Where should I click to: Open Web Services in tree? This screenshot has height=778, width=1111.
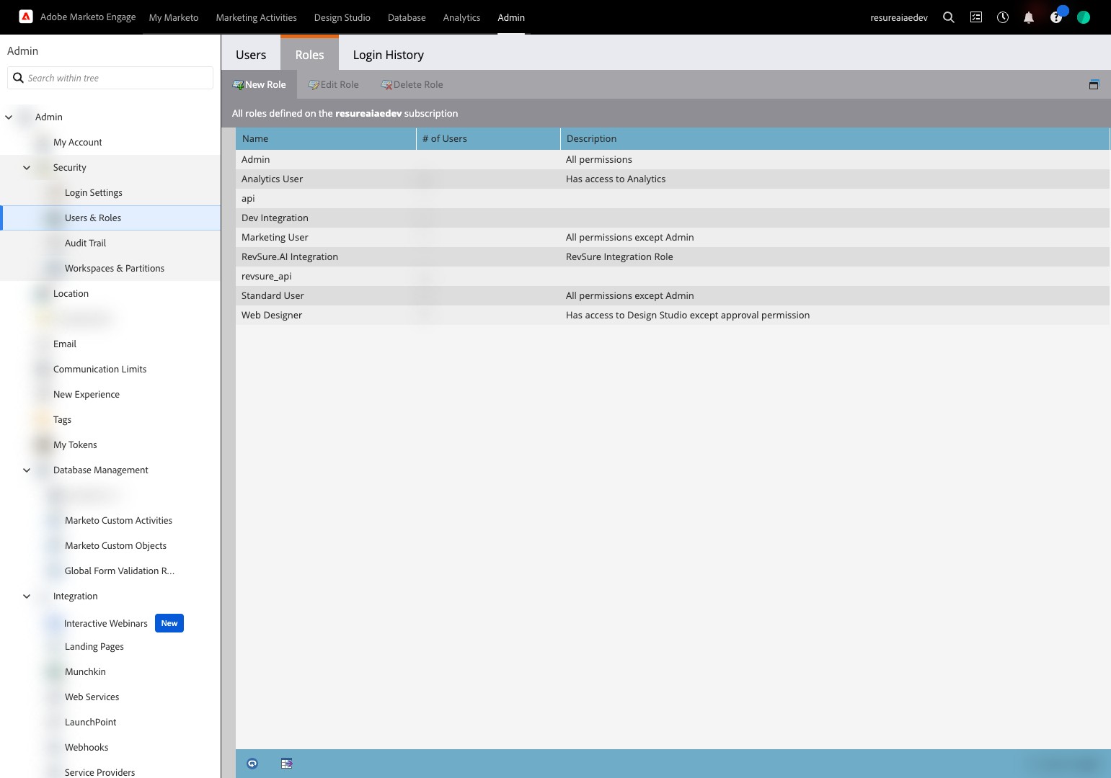[x=92, y=697]
